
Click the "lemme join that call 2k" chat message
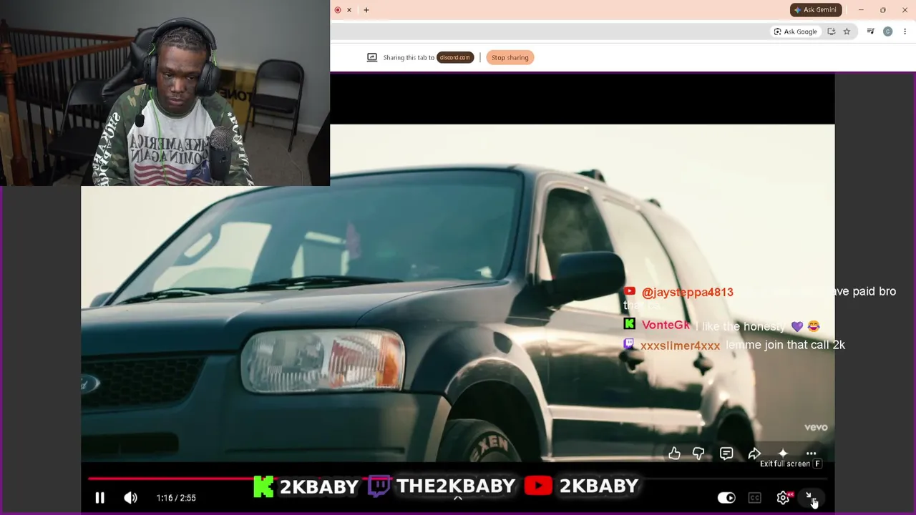click(x=786, y=345)
